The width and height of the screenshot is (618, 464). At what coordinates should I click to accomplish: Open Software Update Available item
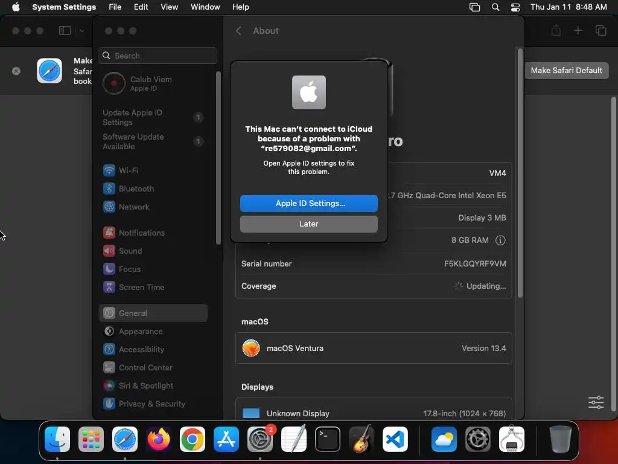151,141
